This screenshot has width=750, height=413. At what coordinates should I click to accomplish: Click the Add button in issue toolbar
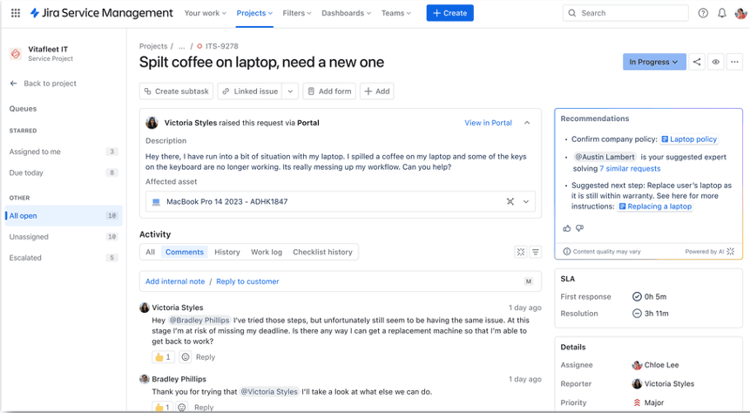coord(377,91)
